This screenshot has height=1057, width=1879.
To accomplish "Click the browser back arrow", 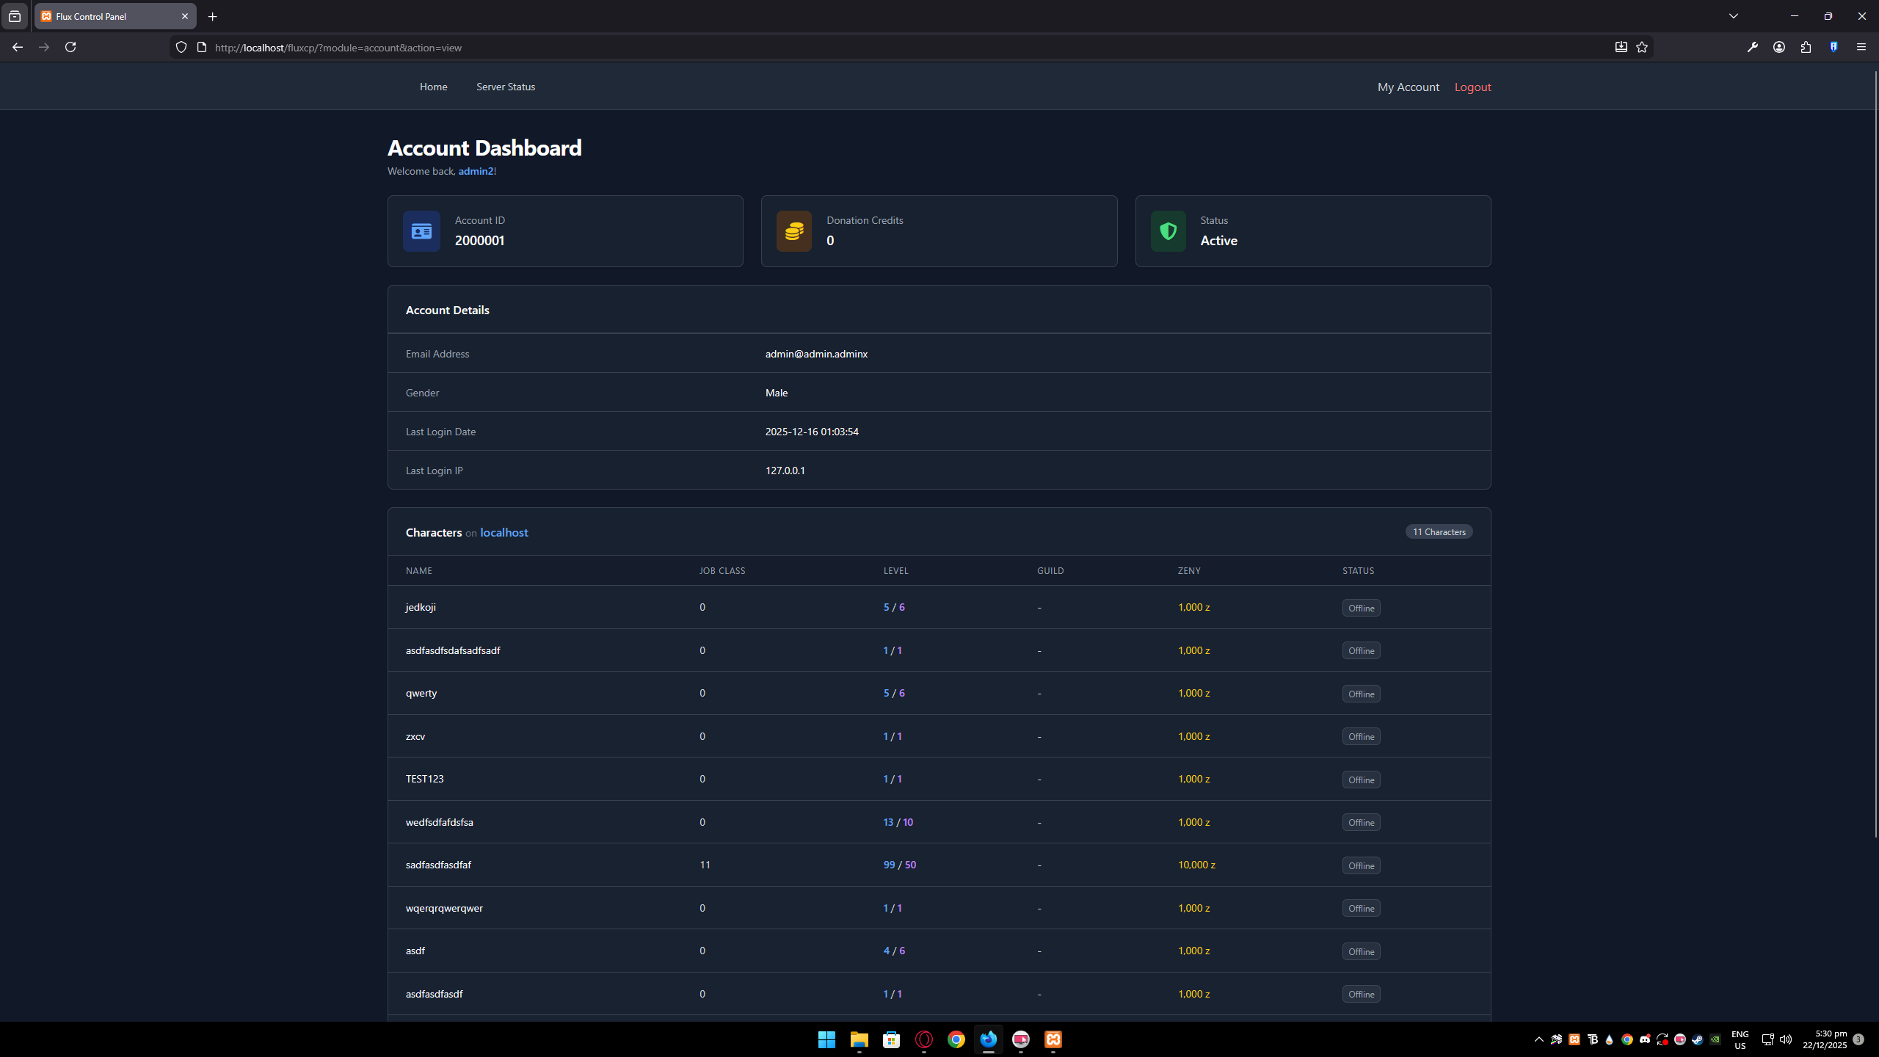I will (18, 47).
